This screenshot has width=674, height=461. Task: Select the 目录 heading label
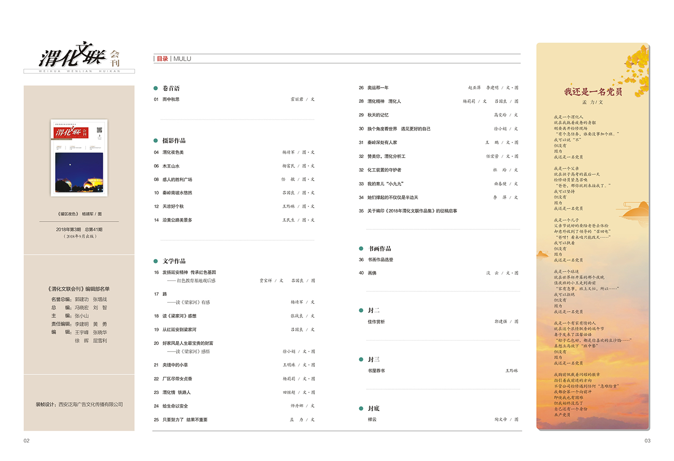[x=162, y=59]
